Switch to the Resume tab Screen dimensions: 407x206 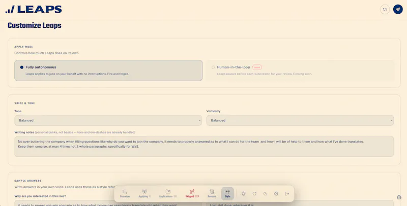(x=212, y=194)
